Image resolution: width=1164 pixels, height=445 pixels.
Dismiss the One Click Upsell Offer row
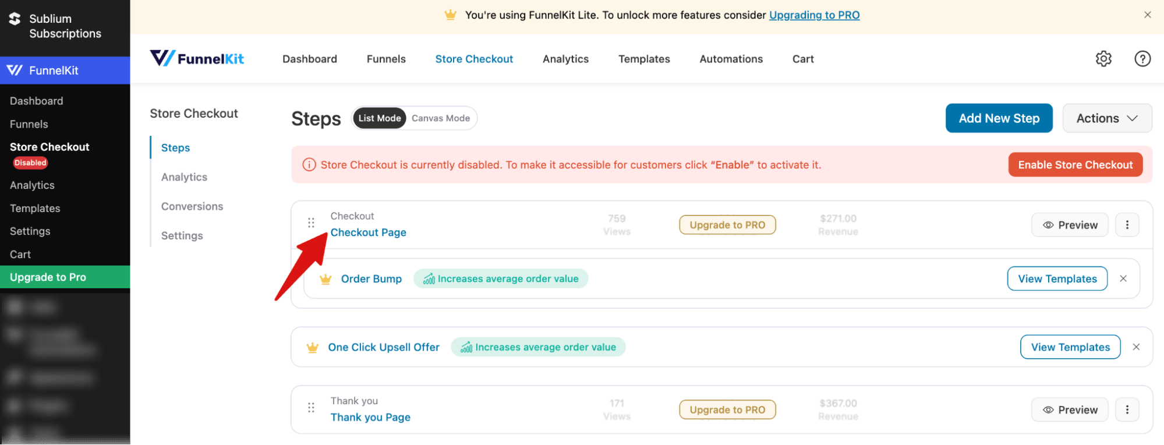(x=1136, y=347)
